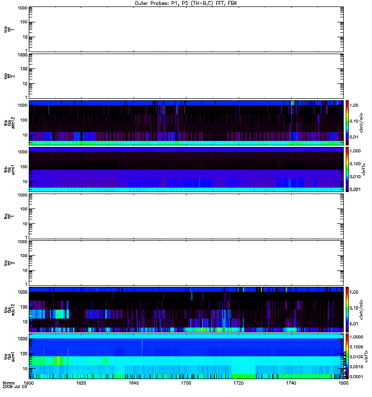
Task: Click the "2009 Jul 03" date label
Action: coord(14,387)
